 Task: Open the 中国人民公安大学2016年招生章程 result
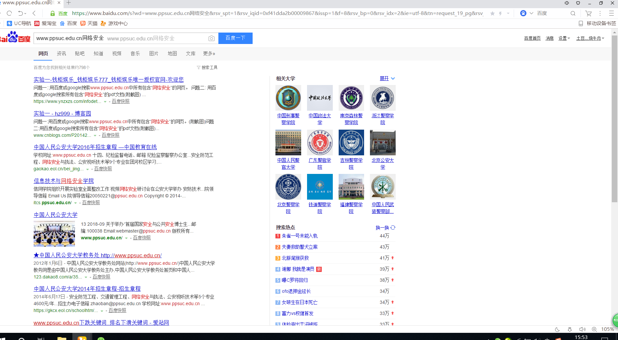(95, 147)
